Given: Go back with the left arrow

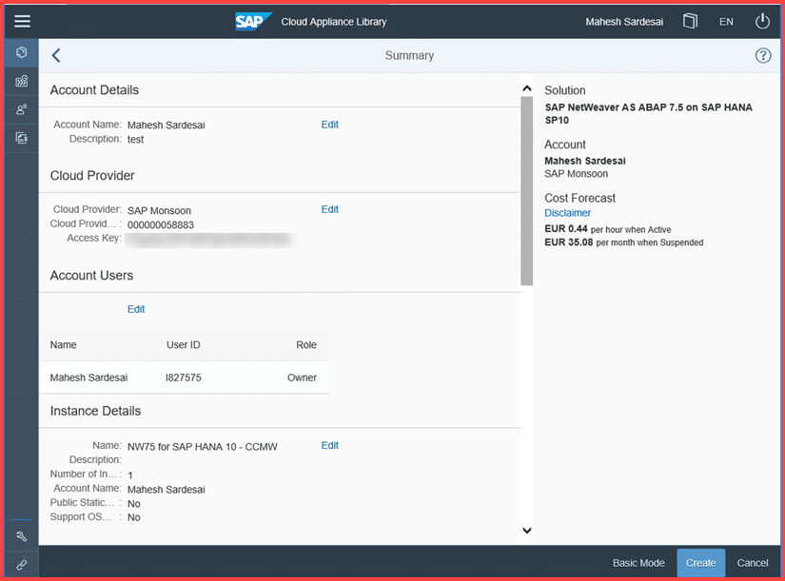Looking at the screenshot, I should click(x=56, y=55).
